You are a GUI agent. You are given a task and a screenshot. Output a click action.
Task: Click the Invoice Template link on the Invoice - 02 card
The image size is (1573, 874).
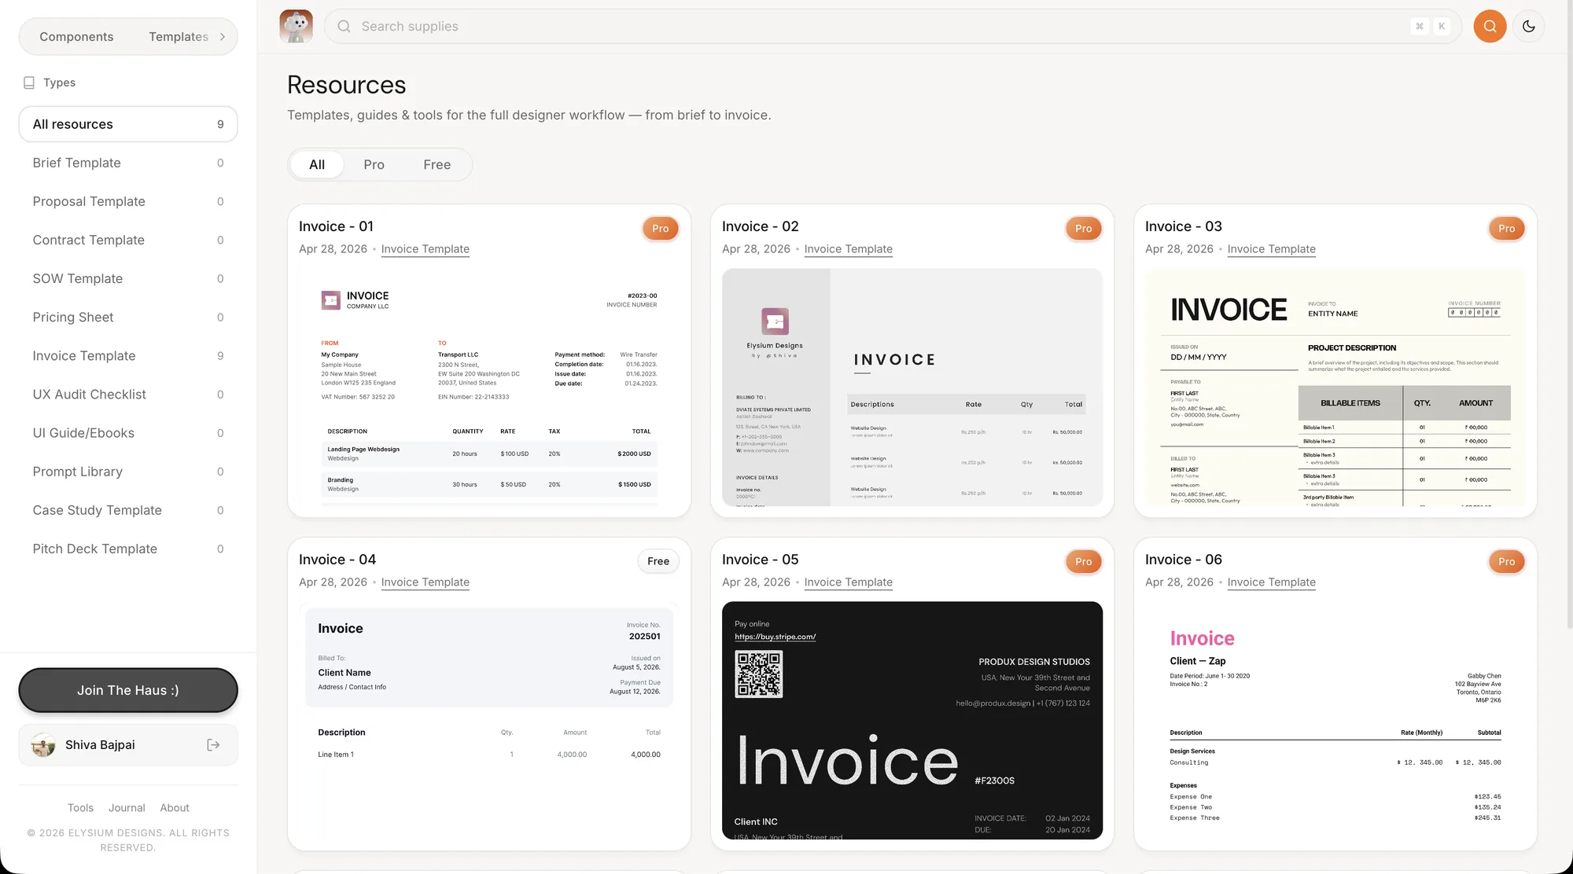pos(848,249)
